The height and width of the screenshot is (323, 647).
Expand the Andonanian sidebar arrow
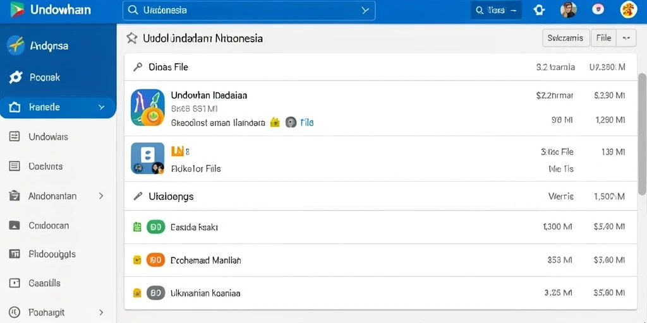[101, 196]
